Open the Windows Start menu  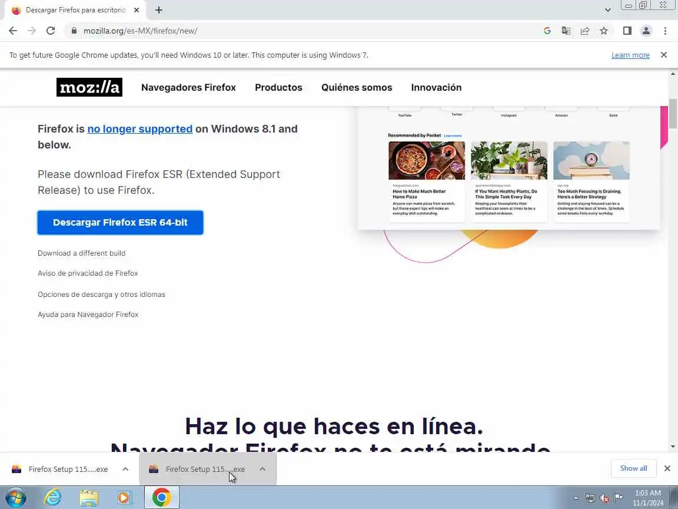coord(16,498)
